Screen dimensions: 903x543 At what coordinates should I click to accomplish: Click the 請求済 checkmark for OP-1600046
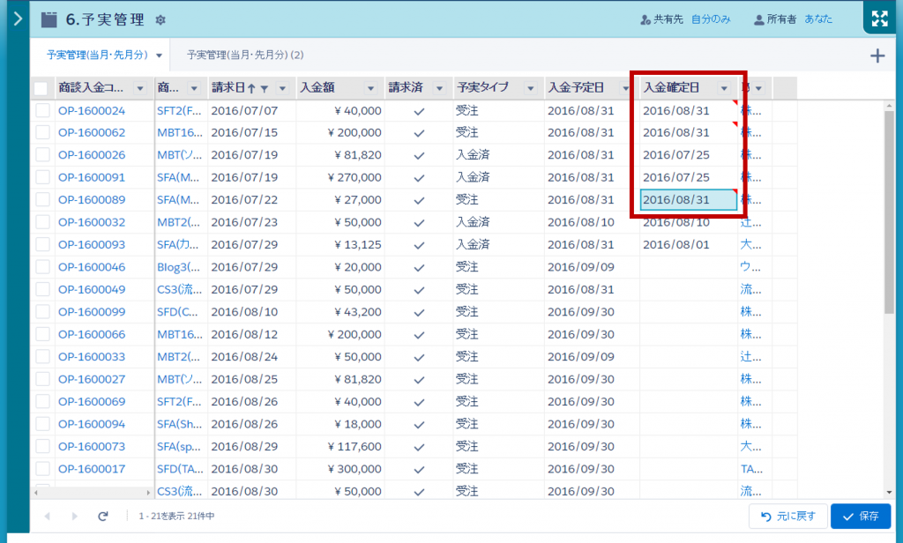pos(419,268)
